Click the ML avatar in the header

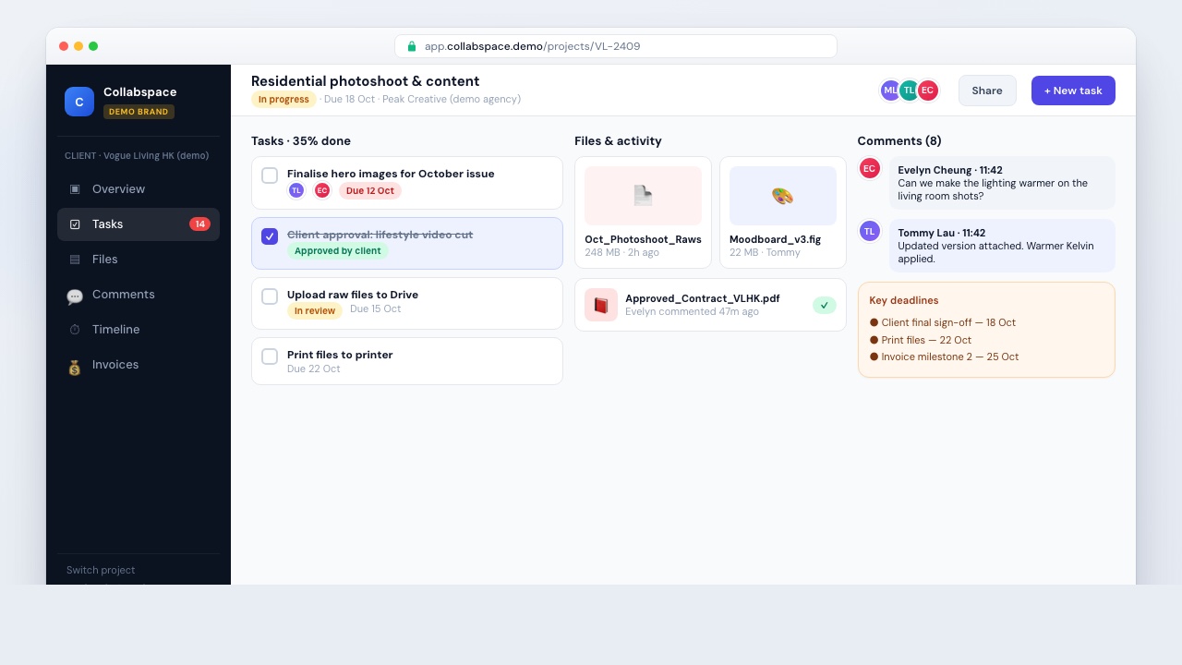(x=889, y=91)
